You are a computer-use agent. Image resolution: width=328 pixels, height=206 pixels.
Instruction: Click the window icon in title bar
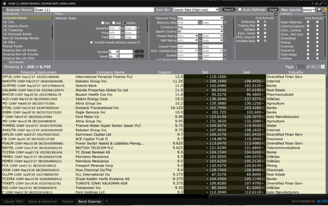pyautogui.click(x=5, y=4)
